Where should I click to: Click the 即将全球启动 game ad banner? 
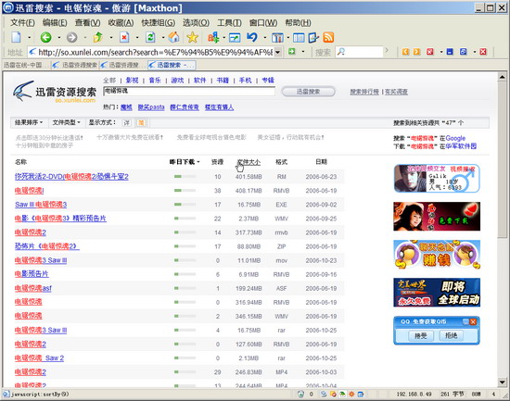(x=437, y=293)
